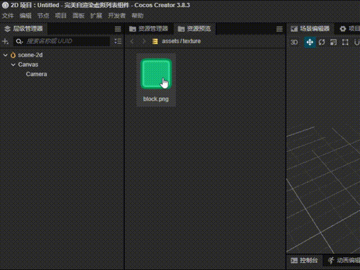Select the Canvas node
This screenshot has width=360, height=270.
coord(28,65)
